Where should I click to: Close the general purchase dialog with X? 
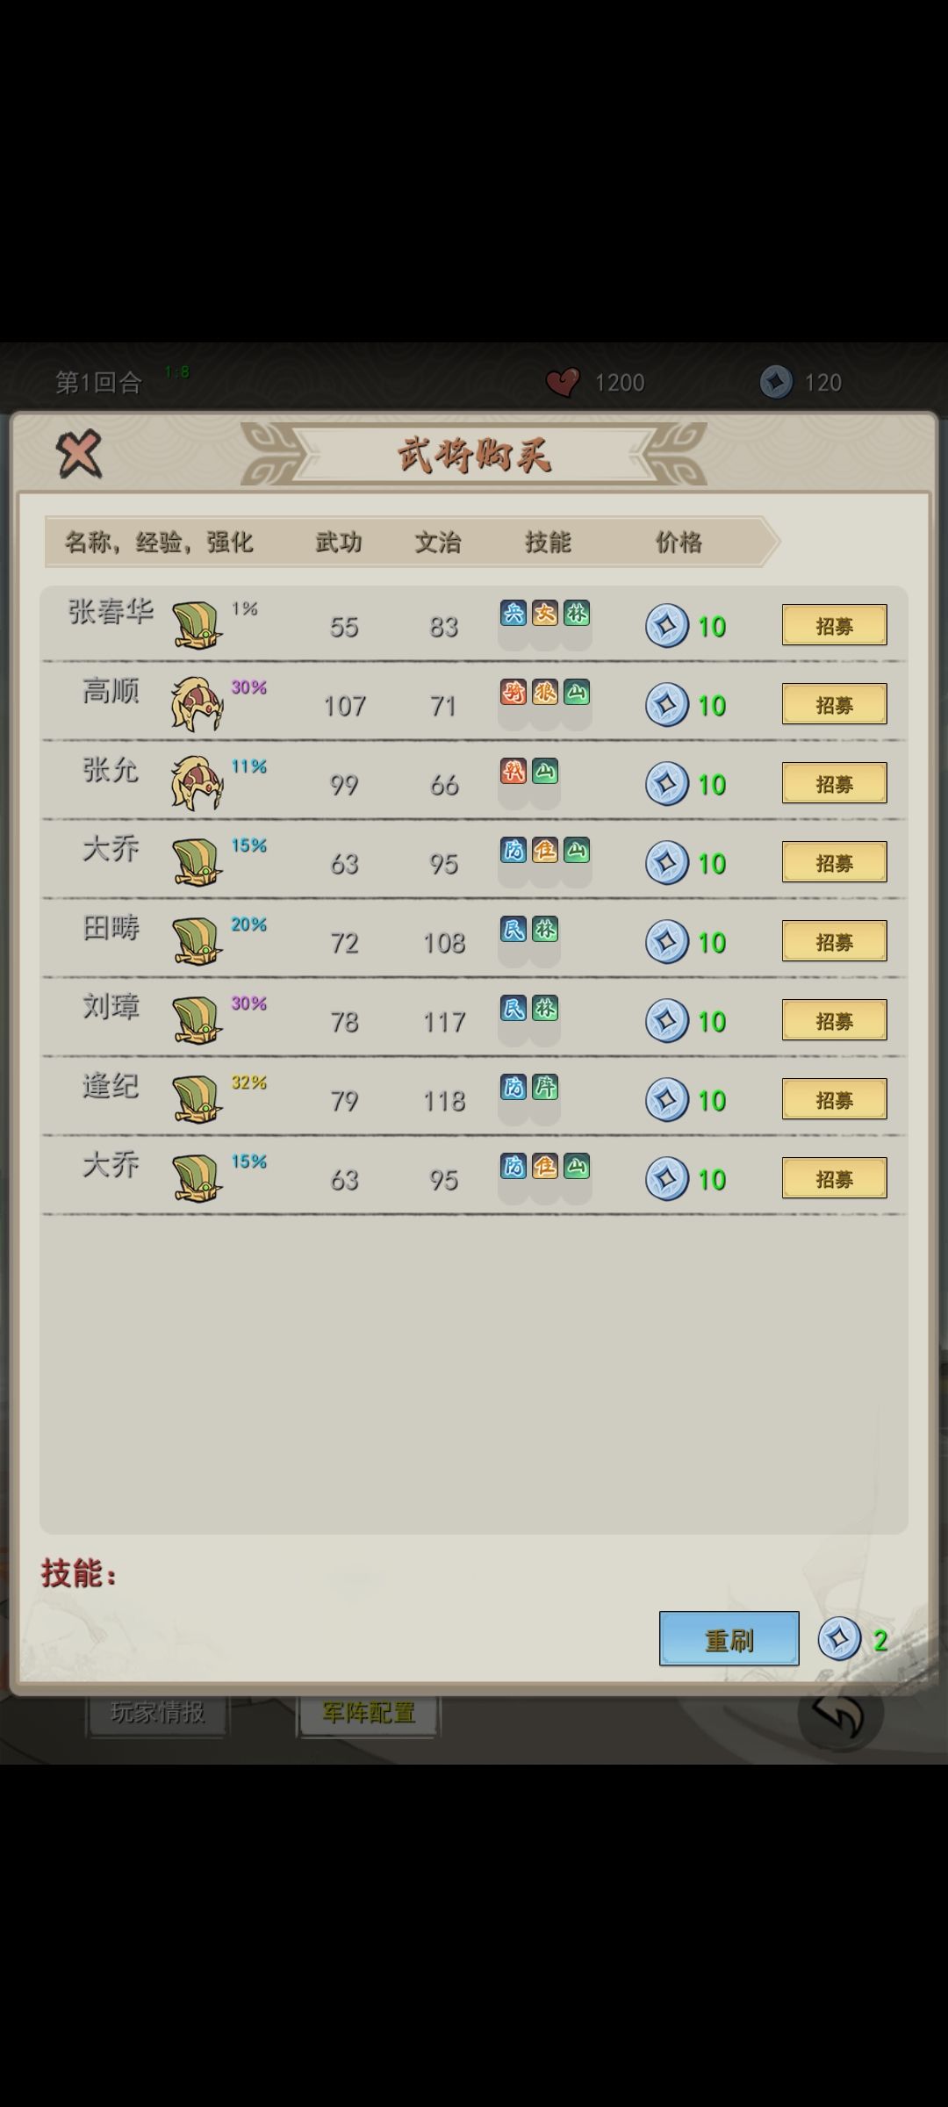tap(79, 454)
